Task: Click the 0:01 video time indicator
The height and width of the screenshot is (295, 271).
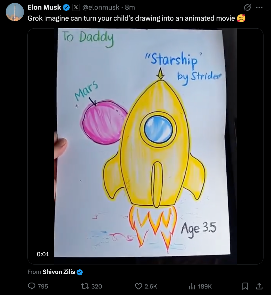Action: [x=43, y=254]
